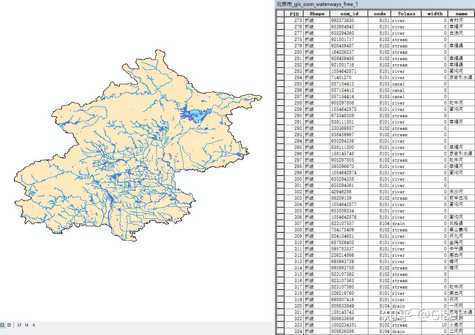This screenshot has width=475, height=335.
Task: Select row with FID 275 using row selector
Action: click(x=280, y=20)
